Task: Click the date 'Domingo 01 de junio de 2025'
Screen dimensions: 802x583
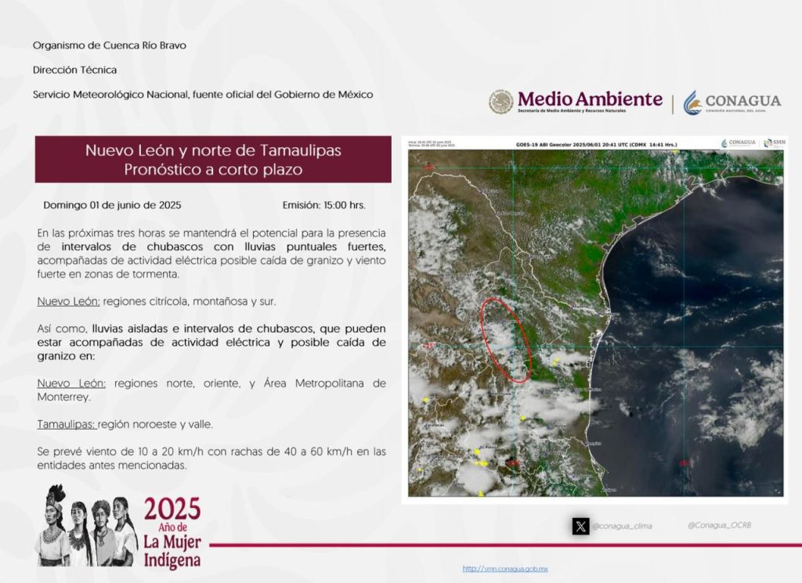Action: (x=112, y=205)
